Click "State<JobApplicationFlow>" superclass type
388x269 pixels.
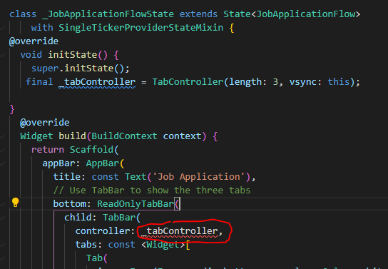[x=292, y=14]
